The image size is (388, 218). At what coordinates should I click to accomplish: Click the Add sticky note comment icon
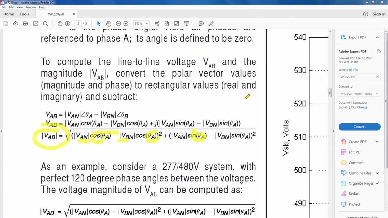tap(201, 24)
